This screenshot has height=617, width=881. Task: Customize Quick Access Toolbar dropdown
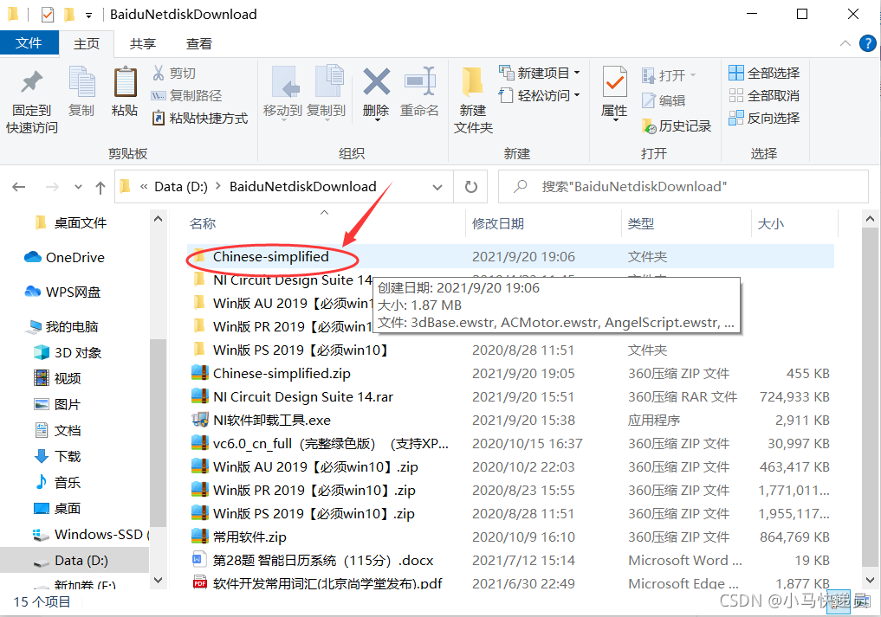[88, 16]
